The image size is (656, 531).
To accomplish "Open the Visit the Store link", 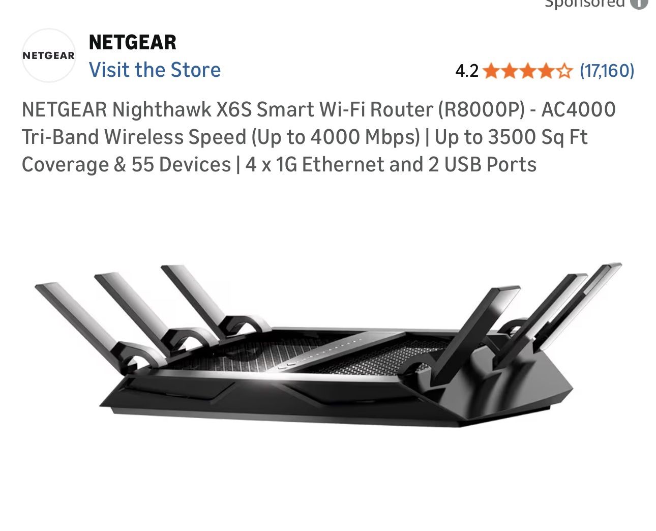I will [x=155, y=70].
